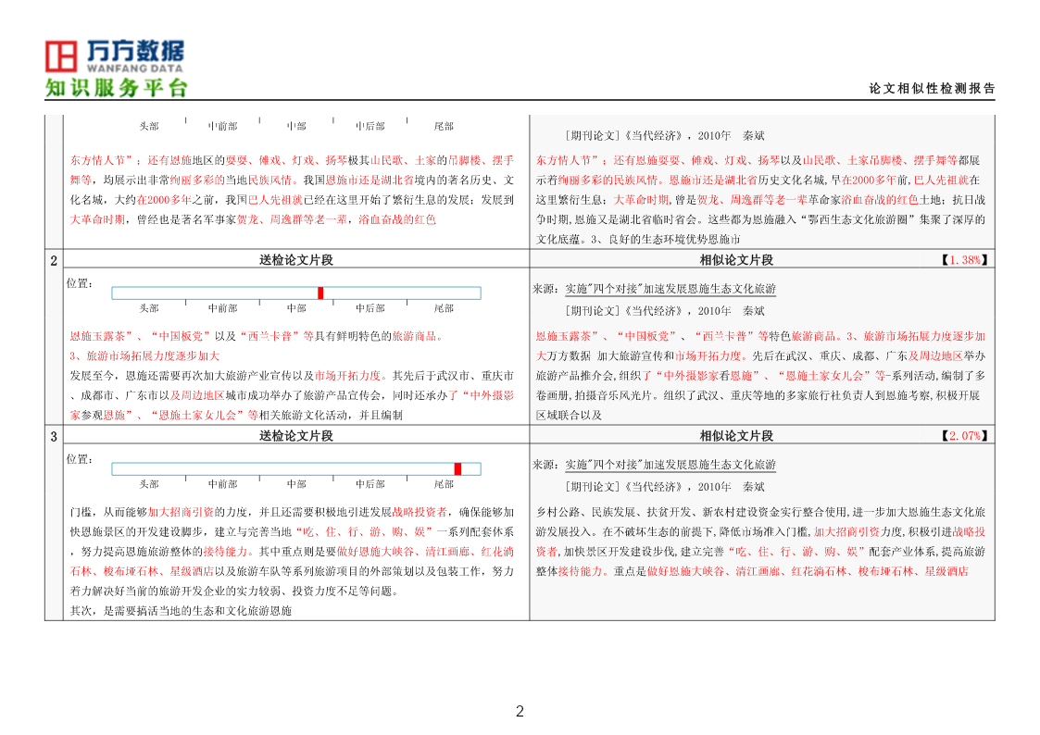Click row number 2 in the left column

click(x=54, y=260)
